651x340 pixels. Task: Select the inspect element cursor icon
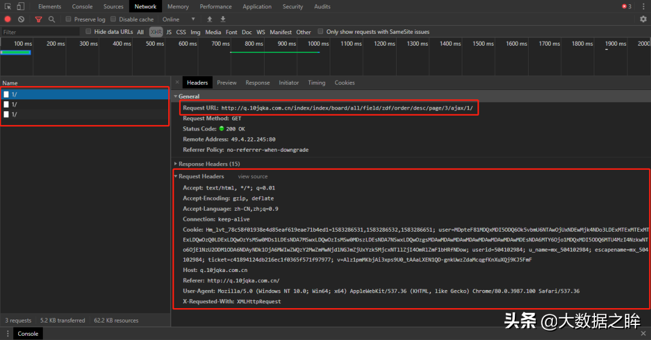tap(8, 7)
